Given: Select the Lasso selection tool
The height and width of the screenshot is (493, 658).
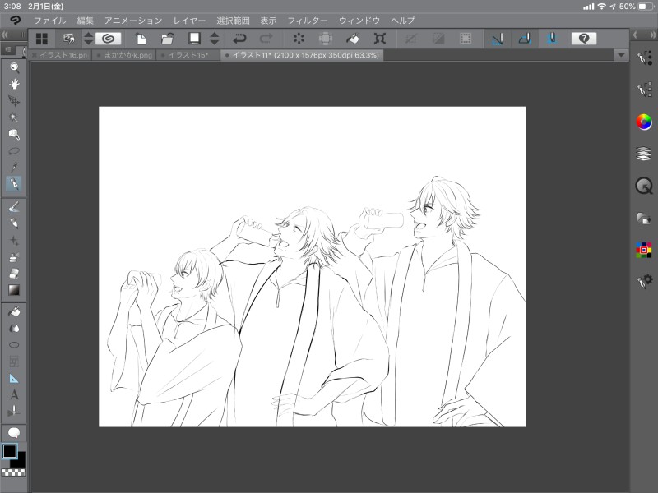Looking at the screenshot, I should pos(14,151).
